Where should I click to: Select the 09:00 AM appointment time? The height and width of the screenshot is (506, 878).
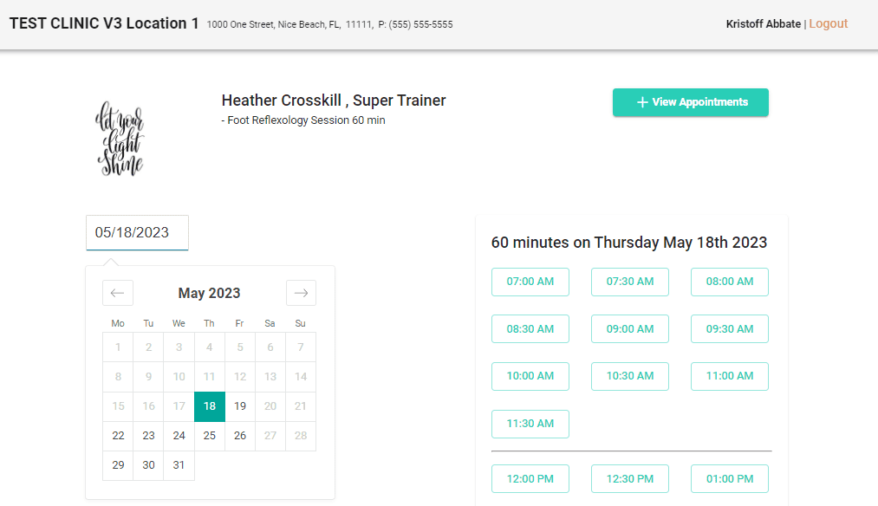(630, 329)
